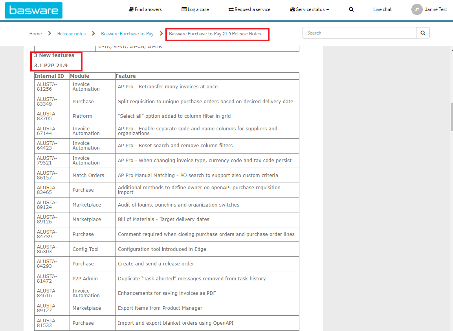Select 'AP Pro - Reset search' feature text

pos(175,146)
